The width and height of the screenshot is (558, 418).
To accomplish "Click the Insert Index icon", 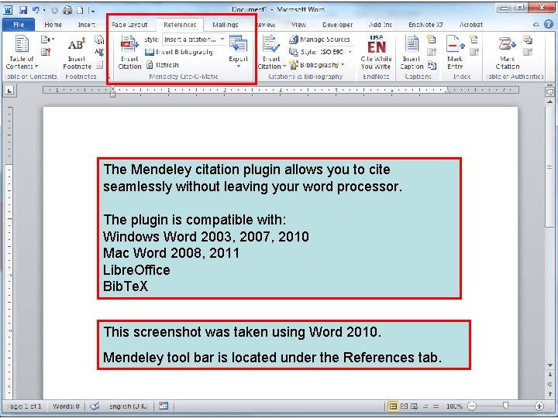I will (x=474, y=39).
